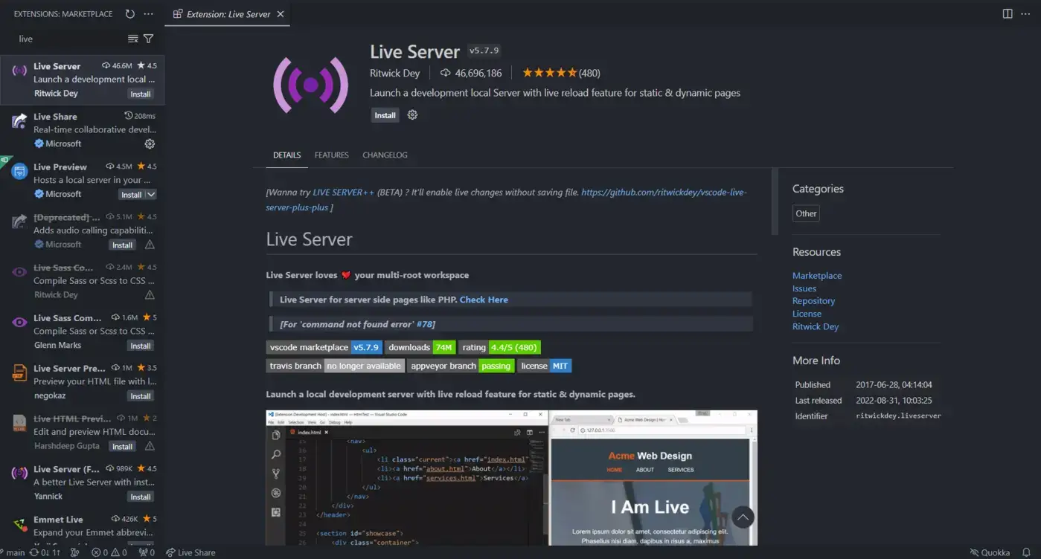1041x559 pixels.
Task: Open the main git branch in status bar
Action: click(x=14, y=552)
